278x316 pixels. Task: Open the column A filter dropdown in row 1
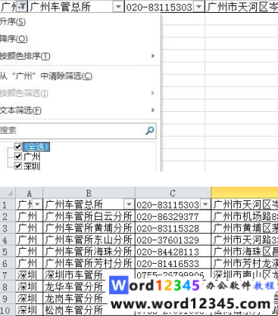37,204
